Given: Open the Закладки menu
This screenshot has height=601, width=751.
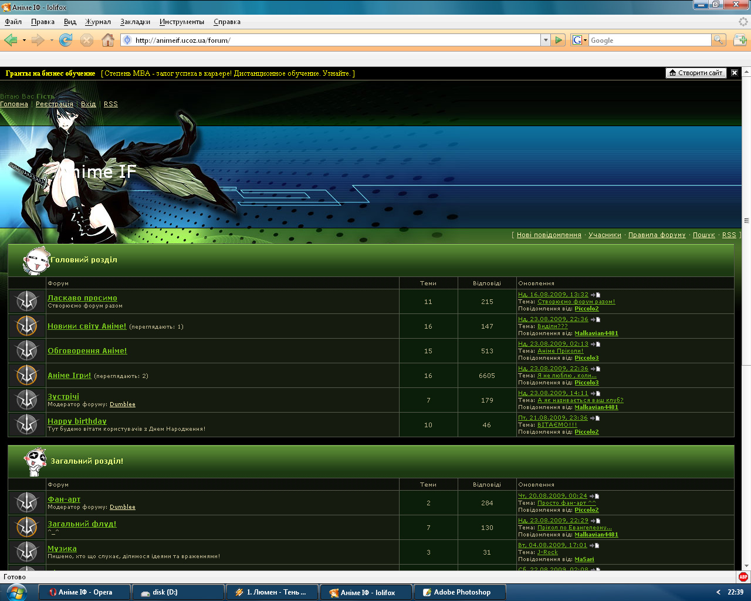Looking at the screenshot, I should pyautogui.click(x=136, y=22).
